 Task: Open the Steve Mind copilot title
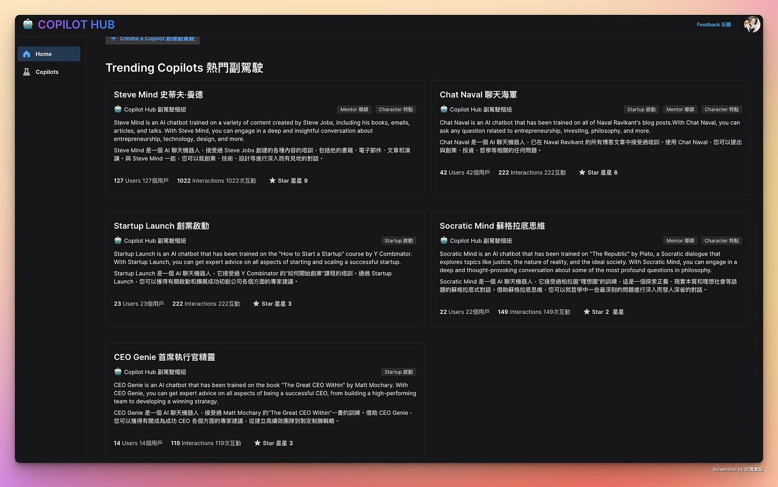tap(158, 95)
